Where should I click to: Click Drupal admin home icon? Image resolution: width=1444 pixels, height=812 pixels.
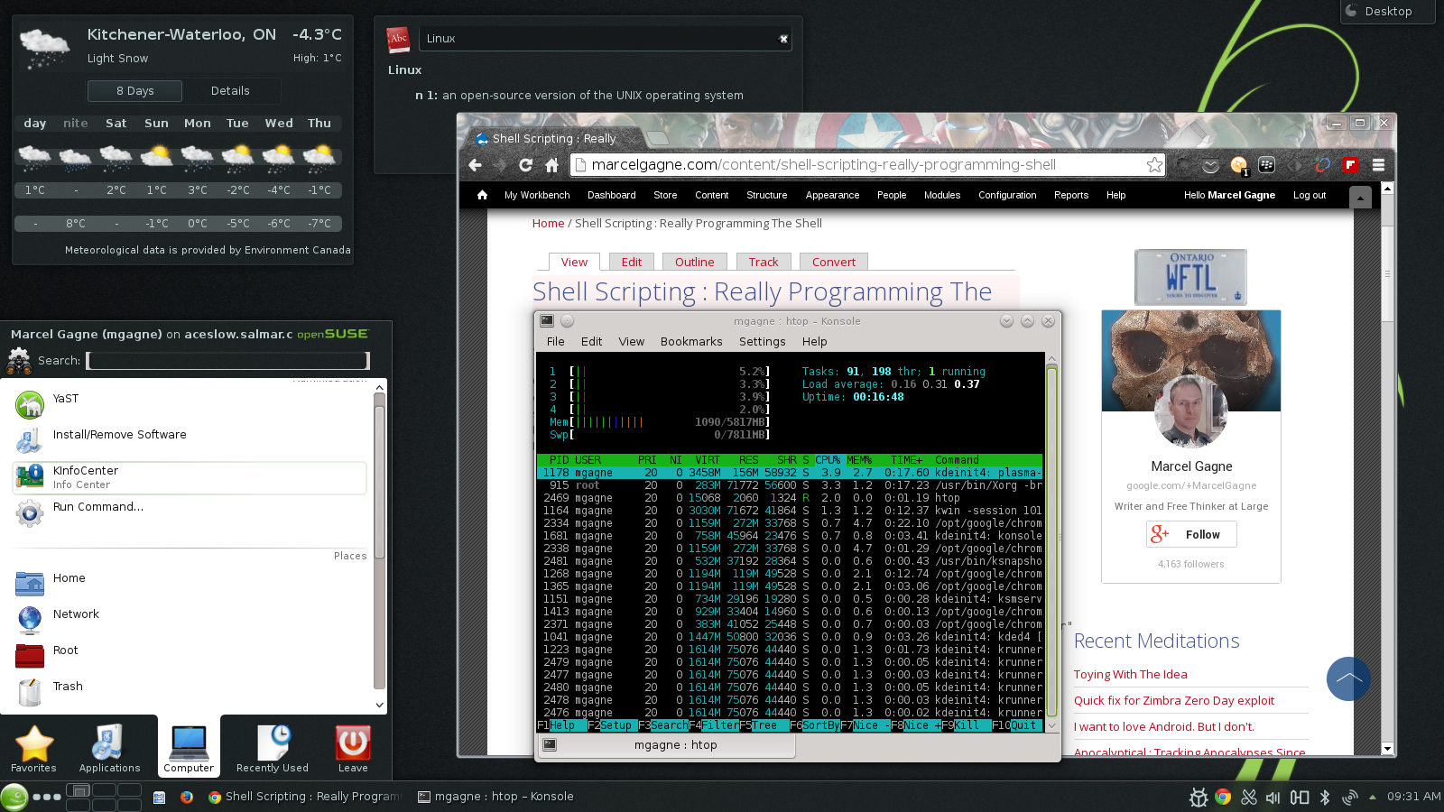point(482,195)
